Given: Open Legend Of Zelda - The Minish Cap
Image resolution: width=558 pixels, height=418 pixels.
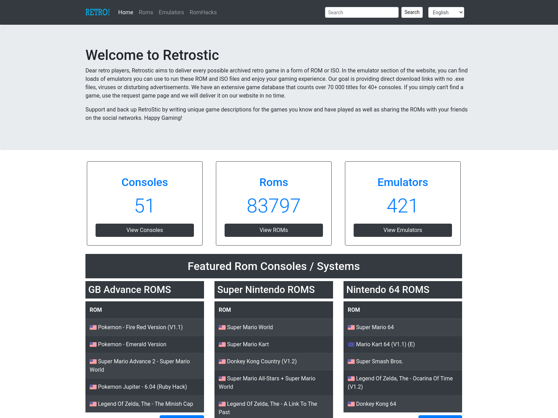Looking at the screenshot, I should [145, 404].
